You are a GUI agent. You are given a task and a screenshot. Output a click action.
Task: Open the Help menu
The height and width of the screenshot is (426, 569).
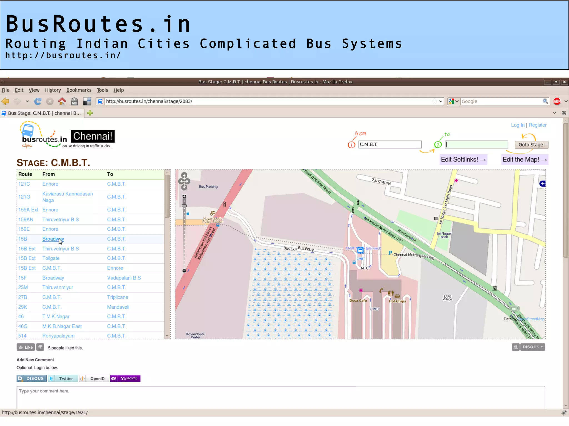click(x=119, y=90)
